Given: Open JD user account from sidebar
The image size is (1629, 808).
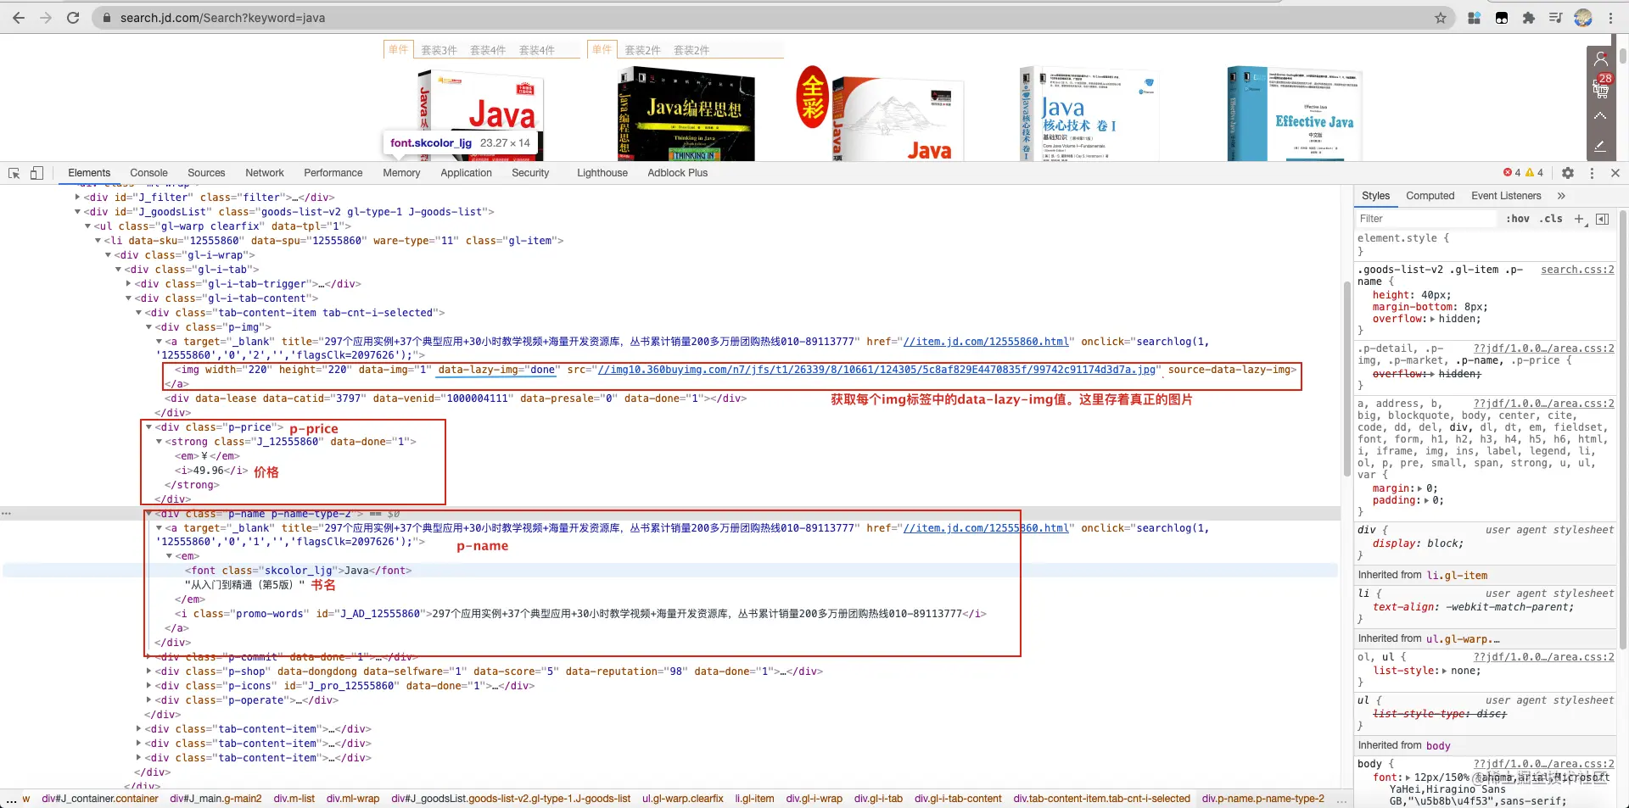Looking at the screenshot, I should 1601,59.
